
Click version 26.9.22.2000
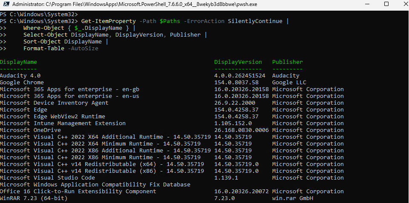coord(235,103)
